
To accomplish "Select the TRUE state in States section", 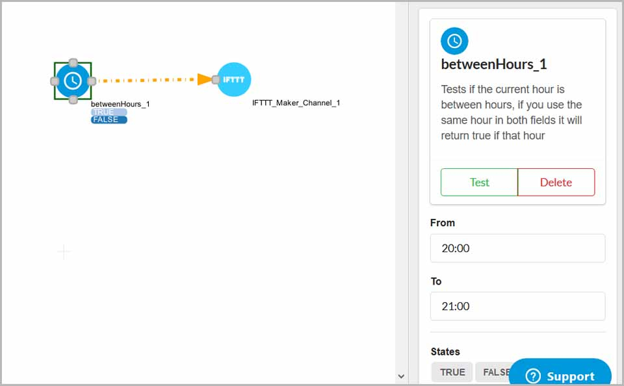I will tap(452, 372).
